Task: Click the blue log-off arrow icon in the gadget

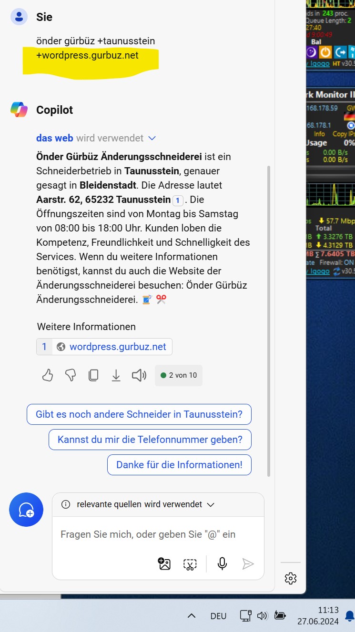Action: pyautogui.click(x=340, y=51)
